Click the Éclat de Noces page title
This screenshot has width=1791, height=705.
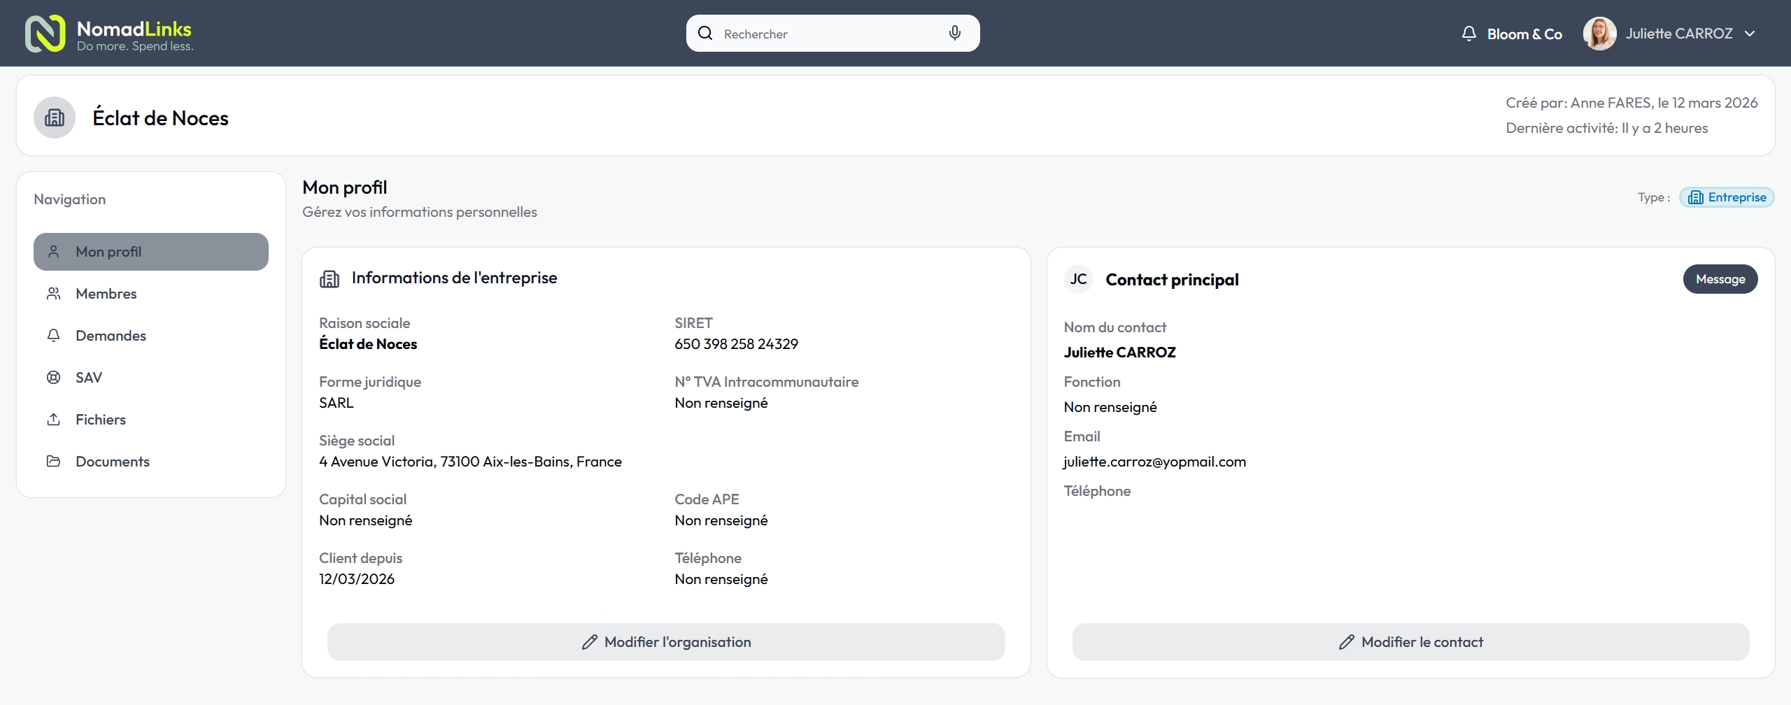[161, 117]
